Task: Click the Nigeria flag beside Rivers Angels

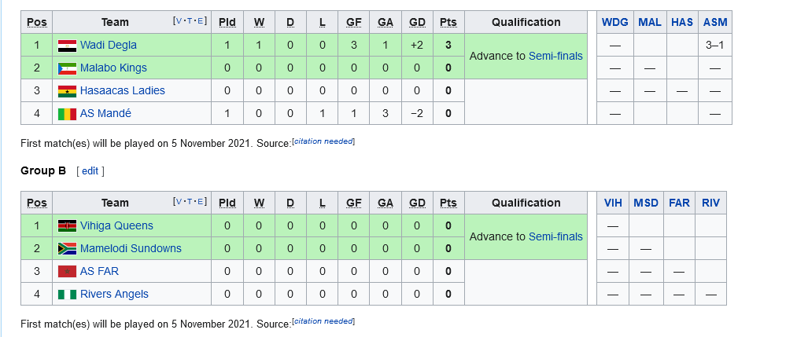Action: click(67, 295)
